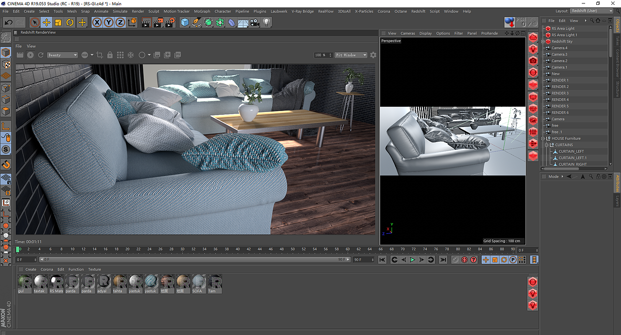Start a render with the RenderView play icon
Viewport: 621px width, 335px height.
(30, 55)
